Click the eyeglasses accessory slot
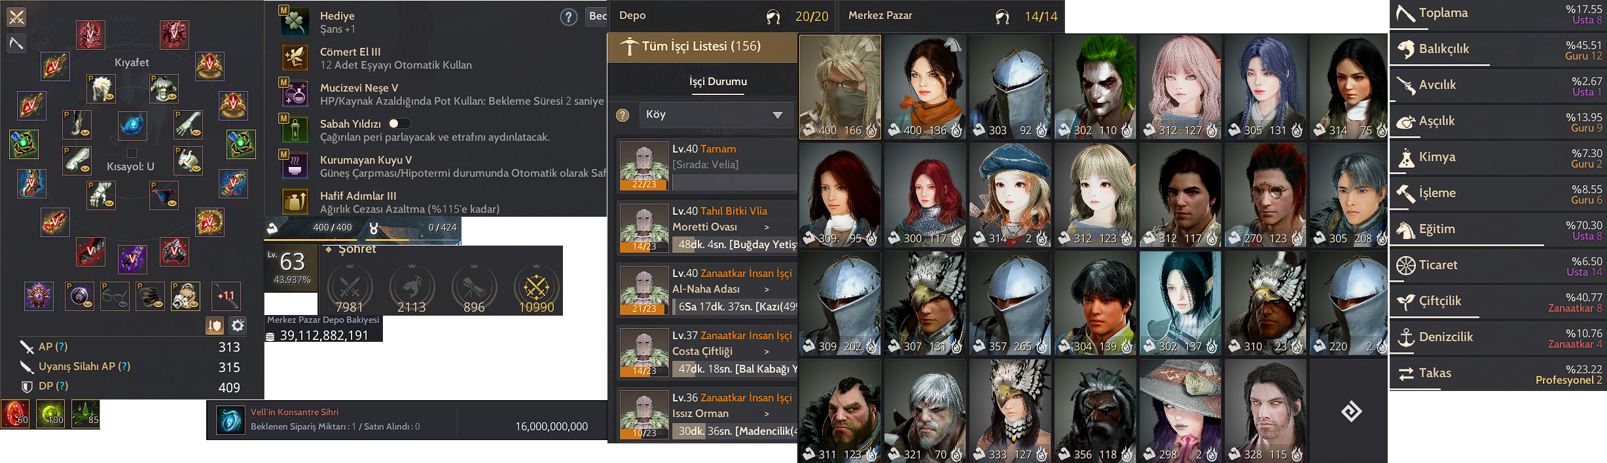The image size is (1607, 463). (x=115, y=297)
